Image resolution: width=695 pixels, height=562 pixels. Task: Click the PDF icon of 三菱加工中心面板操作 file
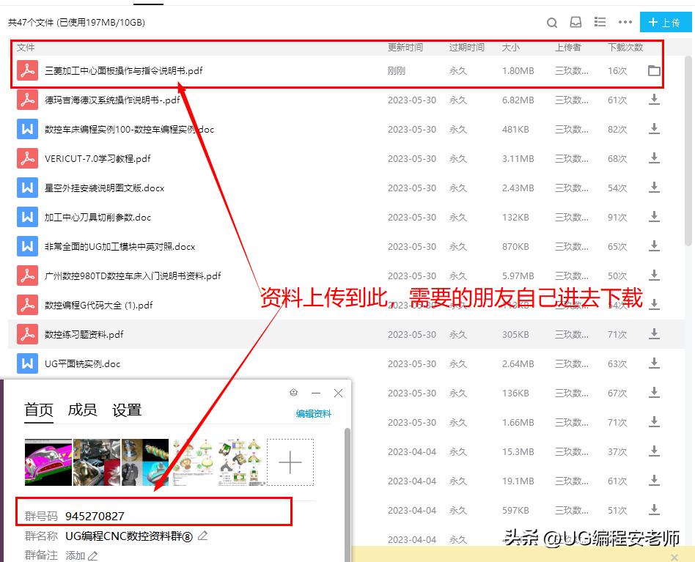pyautogui.click(x=27, y=70)
